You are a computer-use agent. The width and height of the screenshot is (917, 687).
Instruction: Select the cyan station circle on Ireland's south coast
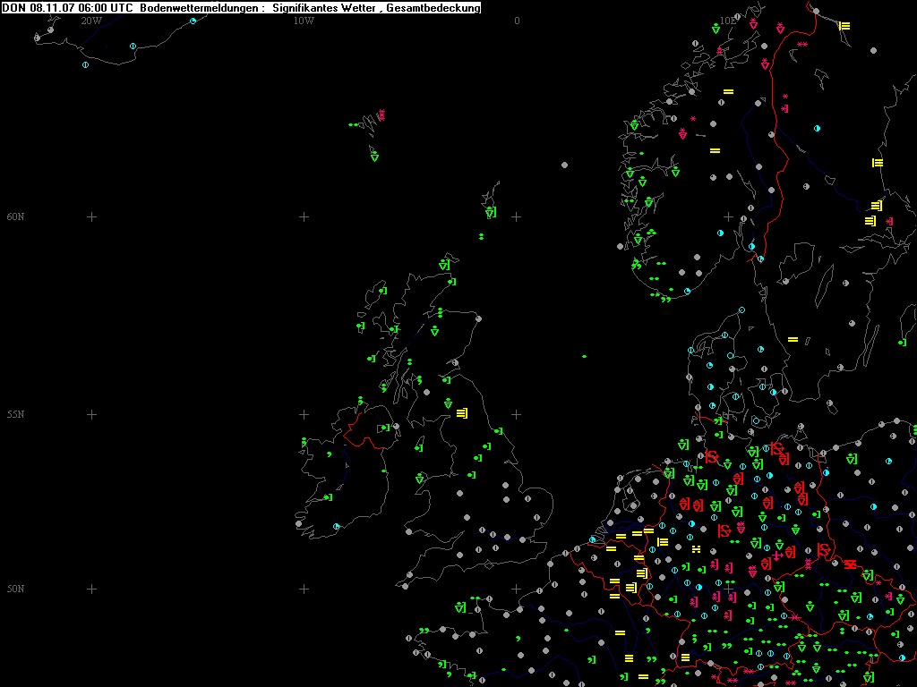[337, 526]
